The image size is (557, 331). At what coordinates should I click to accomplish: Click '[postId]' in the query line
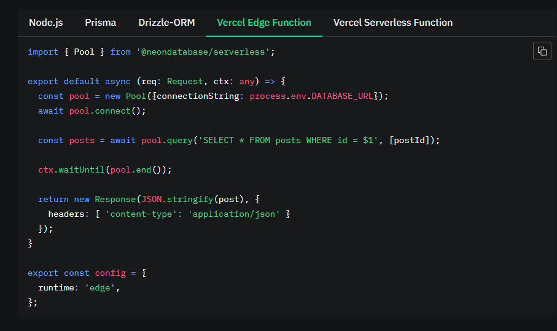pos(410,140)
